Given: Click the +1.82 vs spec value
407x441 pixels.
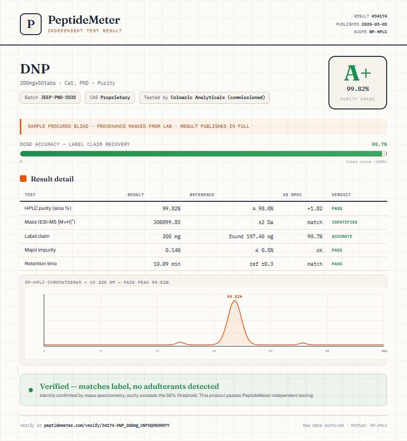Looking at the screenshot, I should click(315, 208).
